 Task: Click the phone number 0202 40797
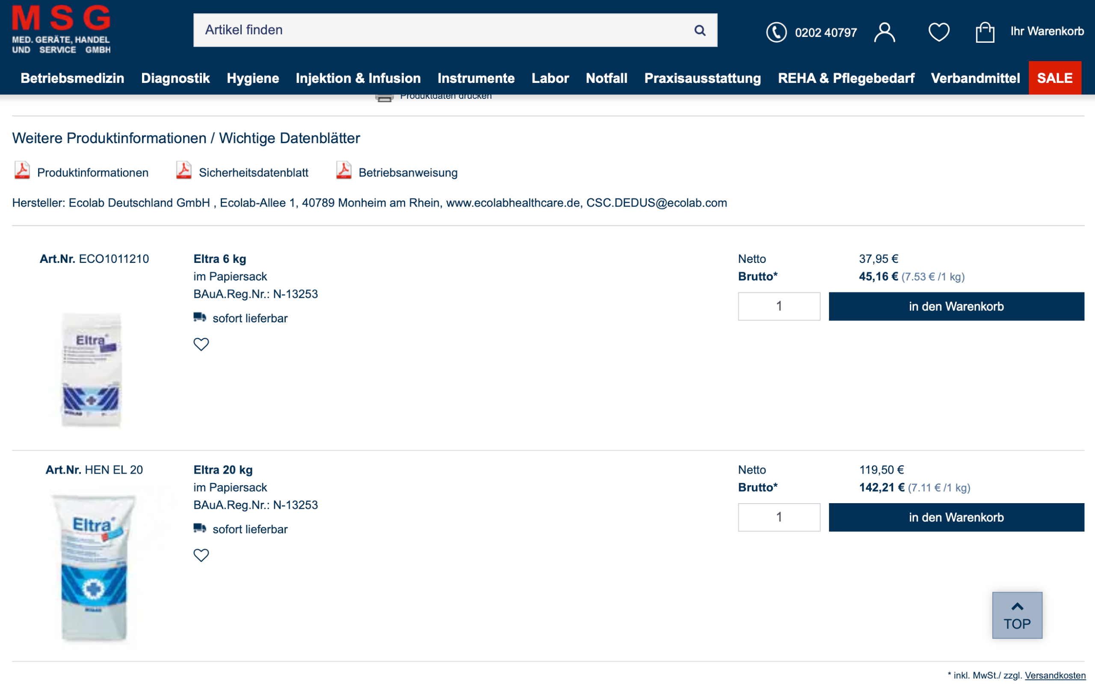[826, 32]
